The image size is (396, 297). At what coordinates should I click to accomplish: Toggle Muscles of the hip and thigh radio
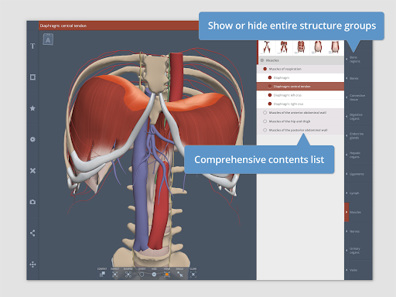265,121
